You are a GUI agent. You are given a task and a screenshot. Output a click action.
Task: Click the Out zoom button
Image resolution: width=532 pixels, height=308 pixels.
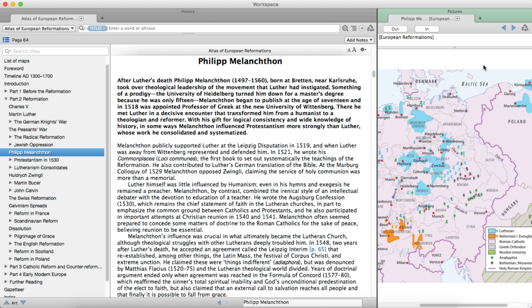pyautogui.click(x=395, y=29)
